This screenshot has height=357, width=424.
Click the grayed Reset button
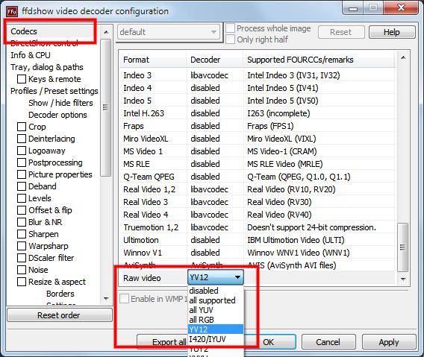(341, 32)
